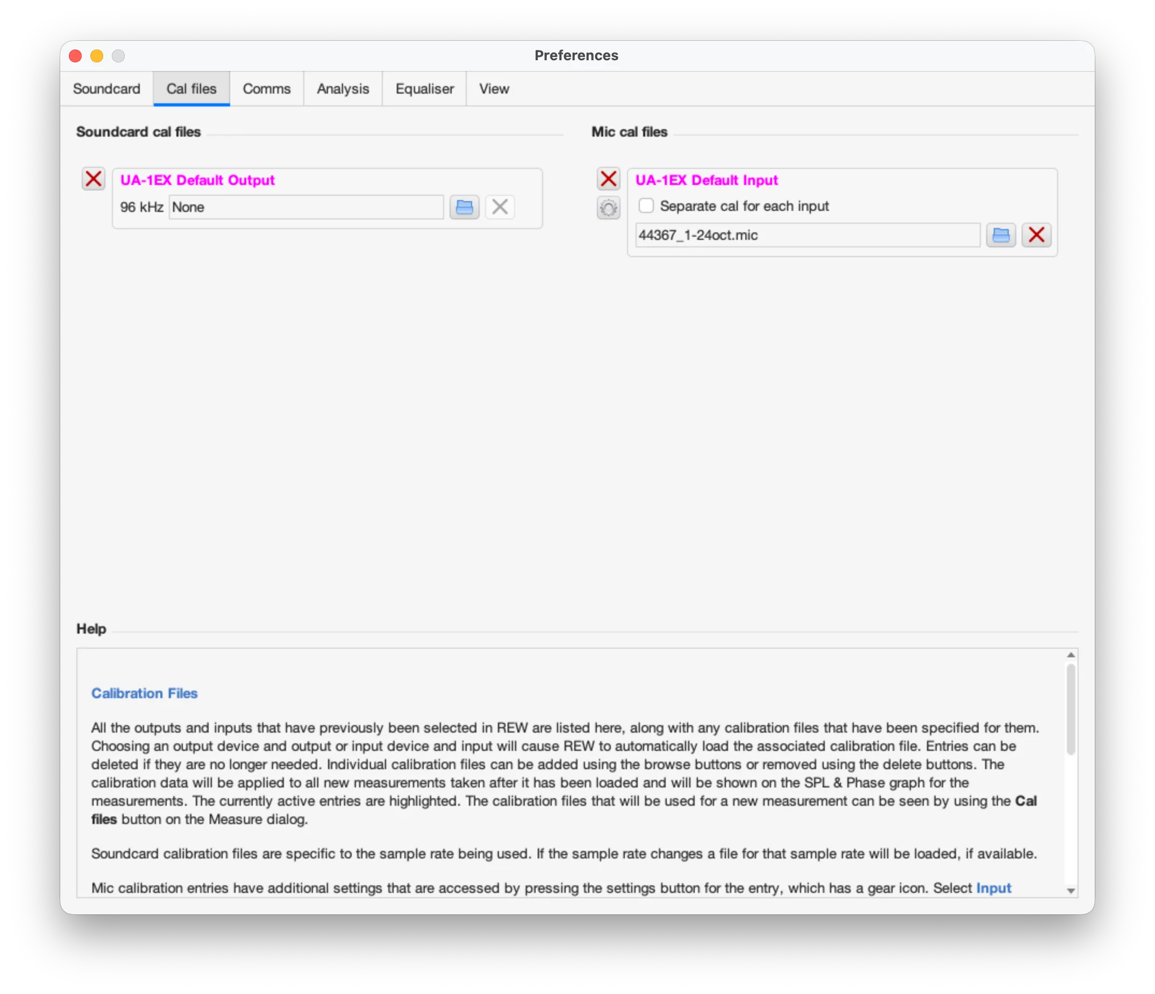This screenshot has width=1155, height=994.
Task: Click the UA-1EX Default Input label
Action: 706,180
